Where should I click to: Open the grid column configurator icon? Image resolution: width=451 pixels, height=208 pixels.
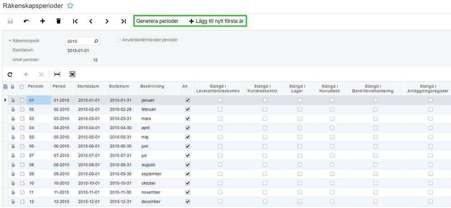pos(5,86)
